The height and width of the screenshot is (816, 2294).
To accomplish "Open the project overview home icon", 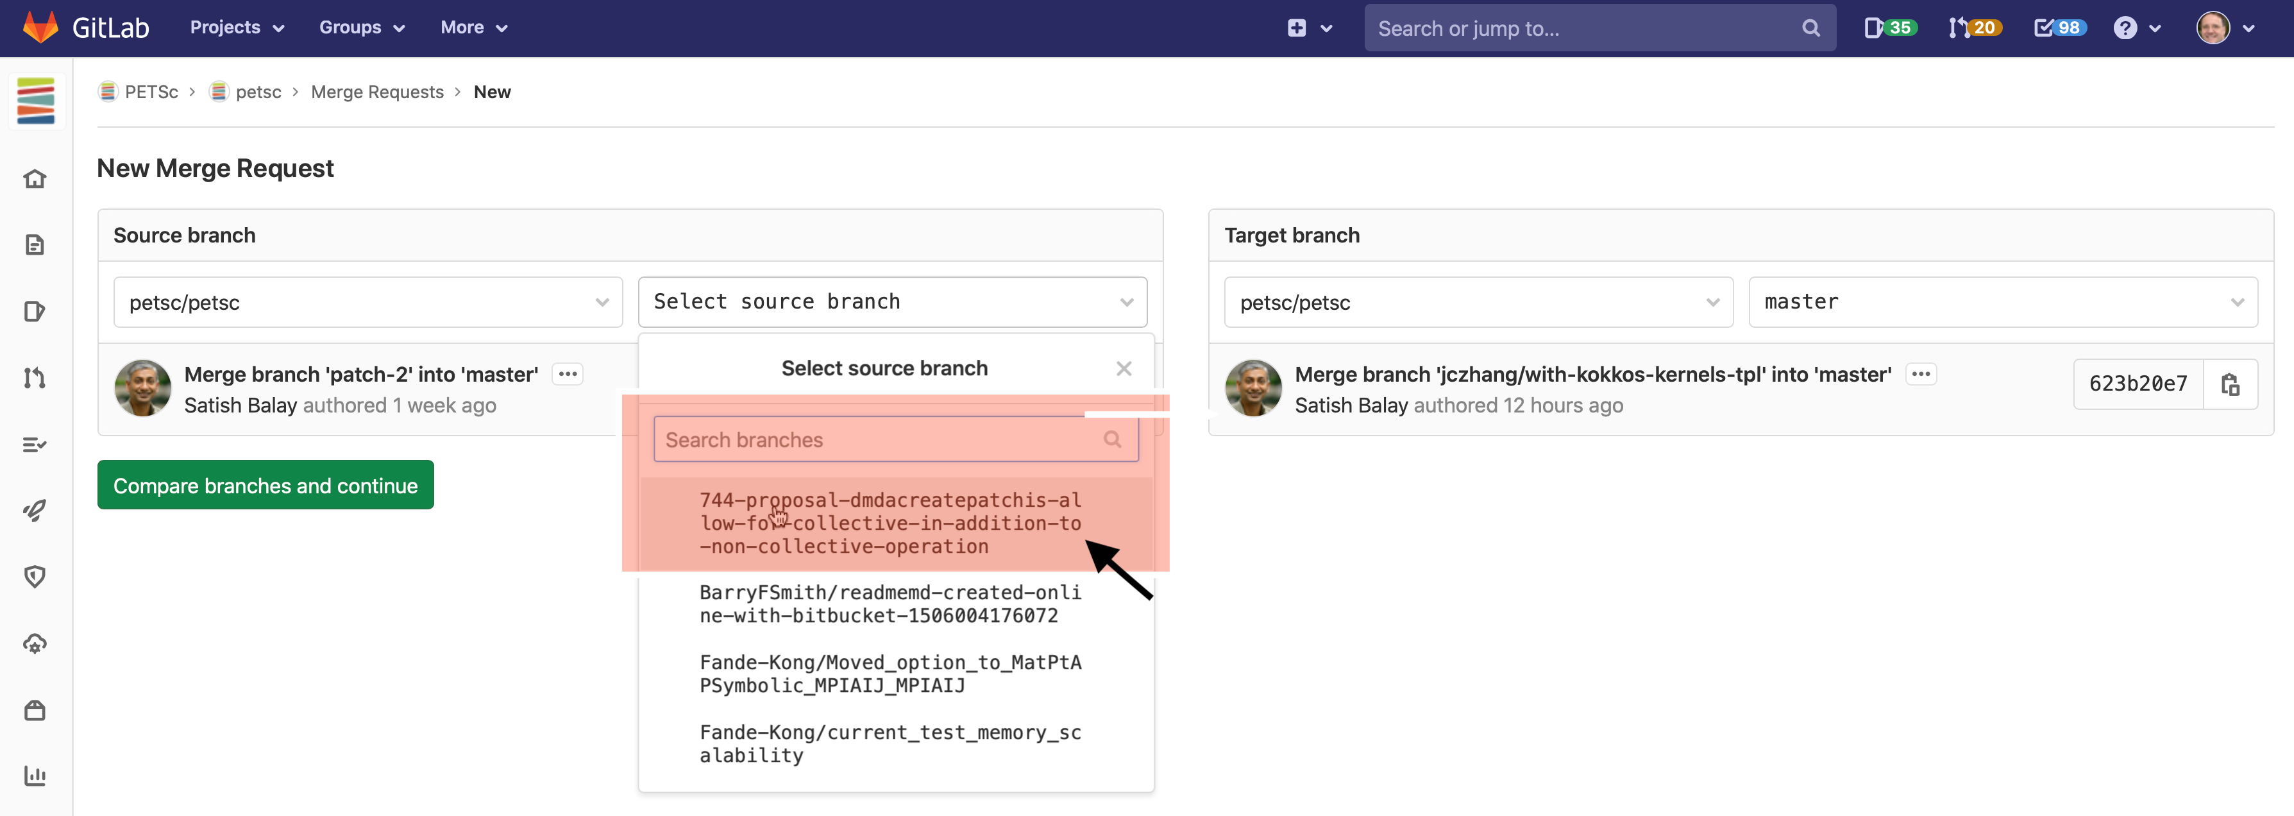I will point(35,179).
